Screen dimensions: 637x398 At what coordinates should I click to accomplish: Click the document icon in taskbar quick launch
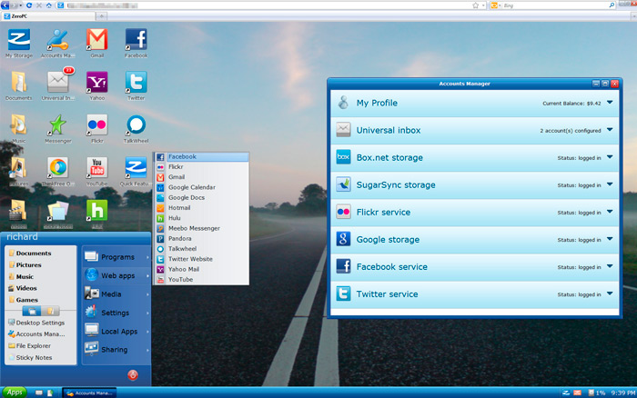50,393
